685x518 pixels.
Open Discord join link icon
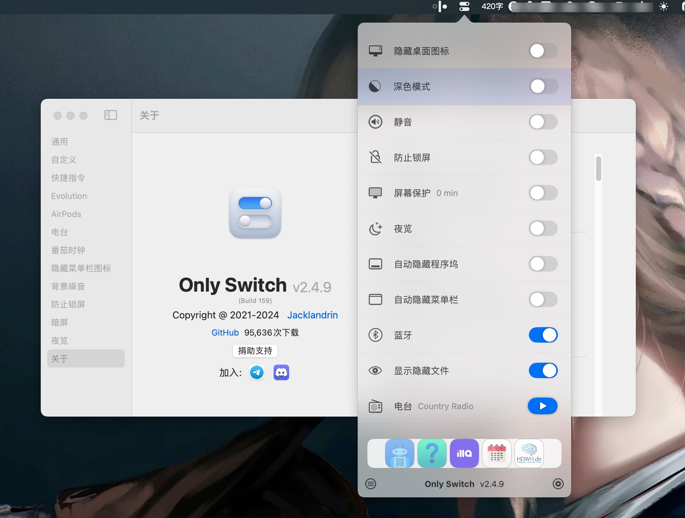pos(281,373)
